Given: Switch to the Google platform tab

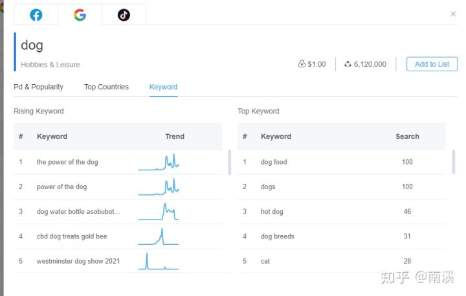Looking at the screenshot, I should 80,15.
